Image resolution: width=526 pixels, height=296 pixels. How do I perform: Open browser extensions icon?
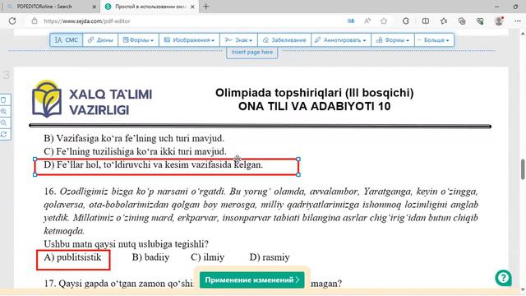pyautogui.click(x=405, y=21)
